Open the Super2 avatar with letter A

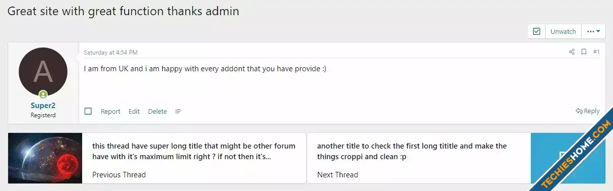pyautogui.click(x=43, y=72)
